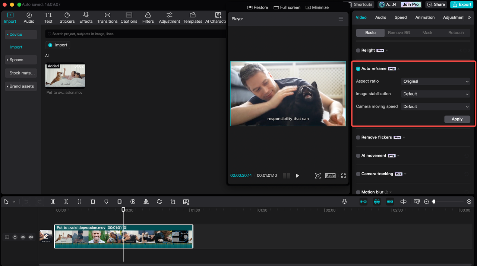Screen dimensions: 477x266
Task: Open the Stickers tab
Action: 67,17
